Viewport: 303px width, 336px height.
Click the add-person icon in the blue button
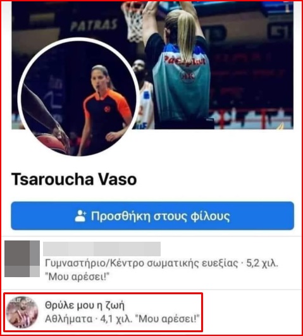tap(80, 216)
